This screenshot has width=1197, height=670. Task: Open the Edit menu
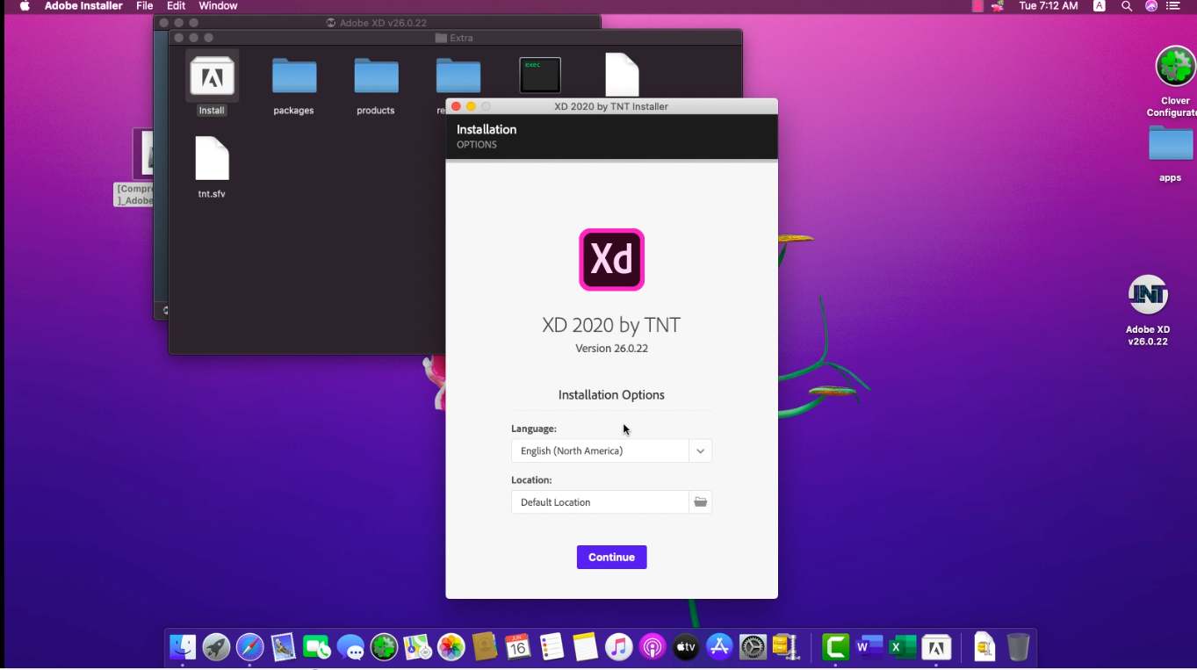pos(176,6)
